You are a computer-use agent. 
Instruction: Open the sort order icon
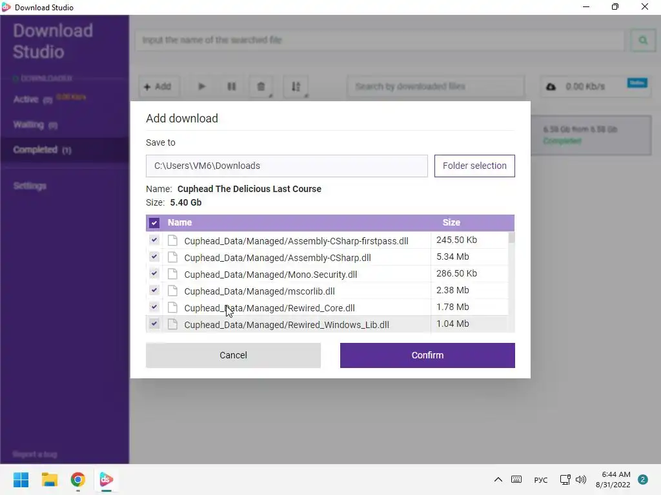tap(296, 87)
